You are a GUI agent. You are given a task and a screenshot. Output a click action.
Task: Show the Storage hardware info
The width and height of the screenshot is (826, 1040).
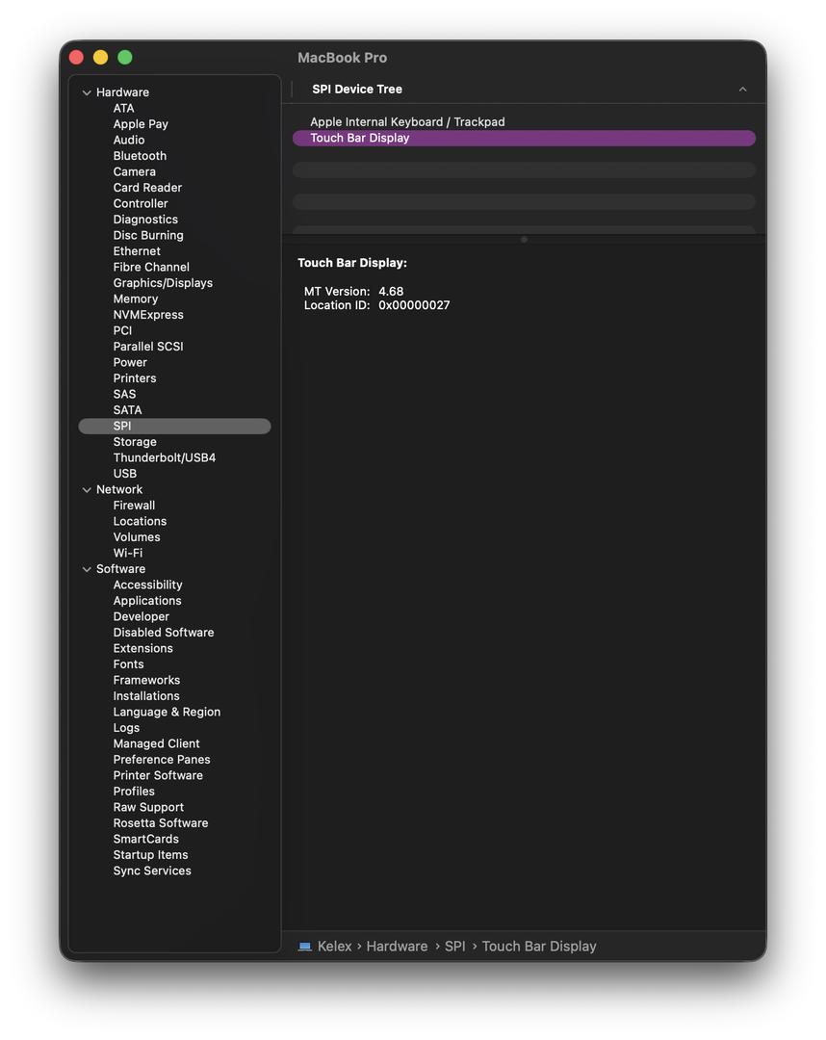point(135,442)
